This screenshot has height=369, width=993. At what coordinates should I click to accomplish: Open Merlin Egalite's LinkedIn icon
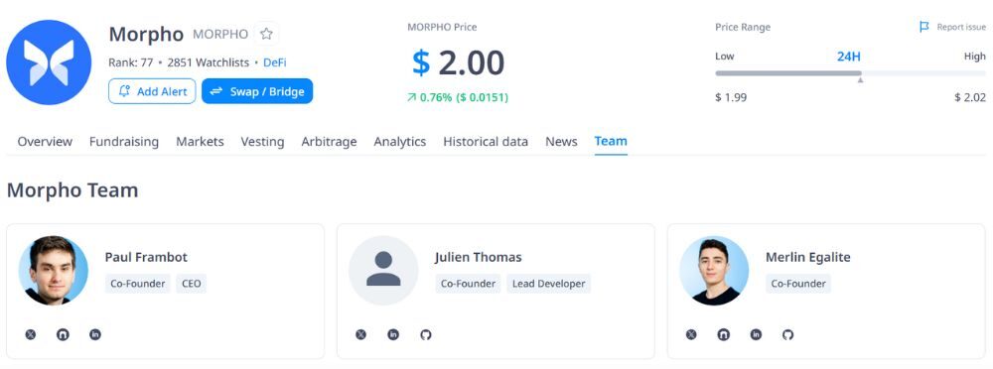pos(756,334)
